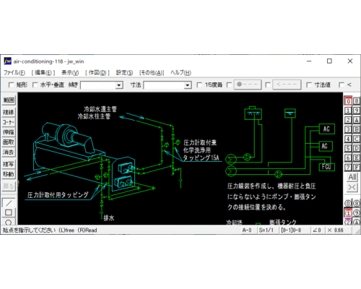This screenshot has width=361, height=289.
Task: Select the 面取 (chamfer) tool
Action: (x=9, y=142)
